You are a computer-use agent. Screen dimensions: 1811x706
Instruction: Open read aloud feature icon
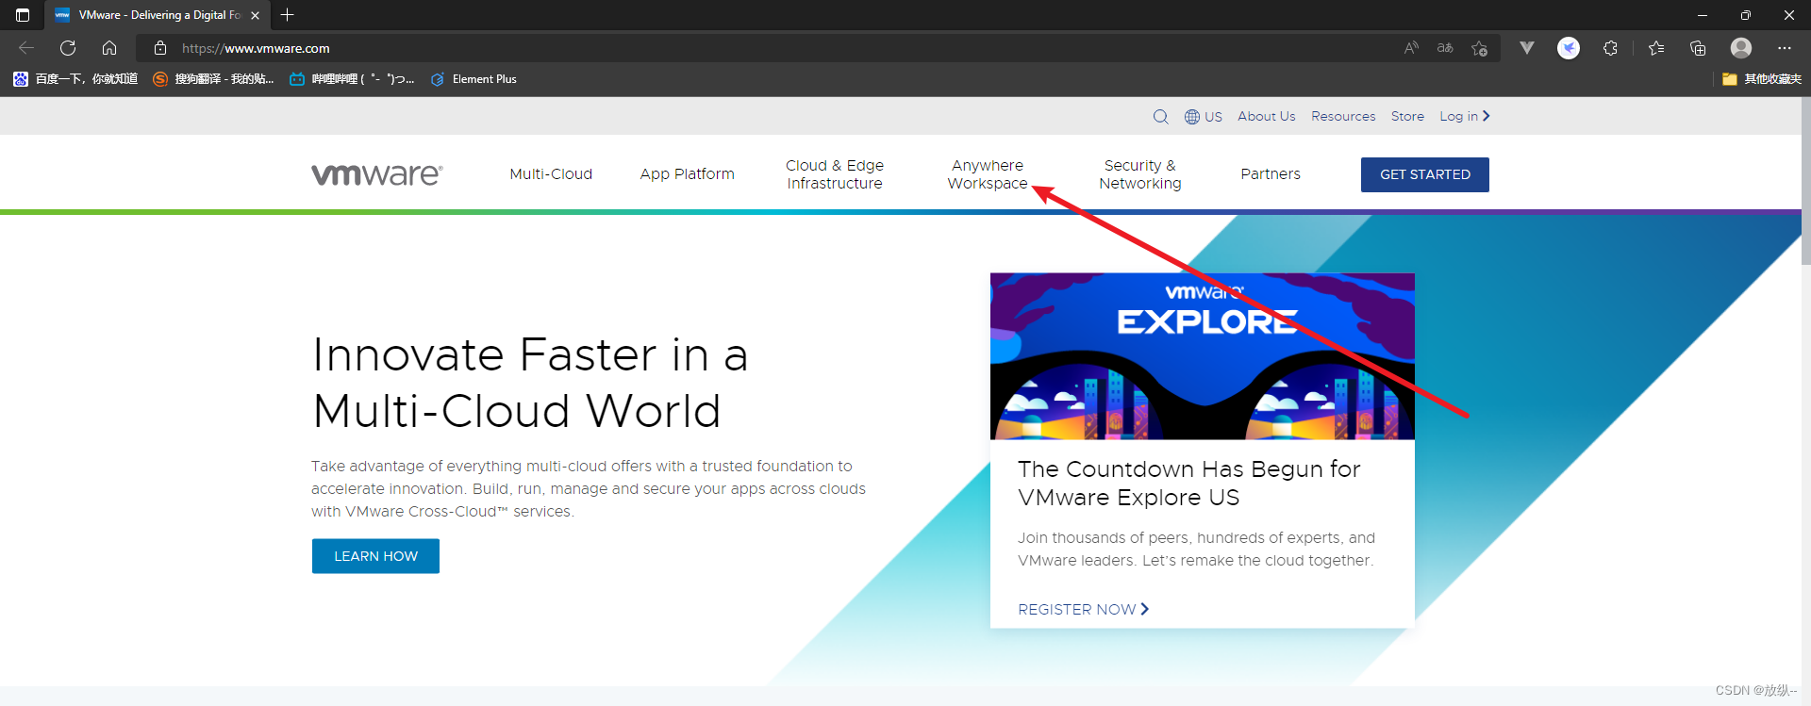(x=1411, y=48)
